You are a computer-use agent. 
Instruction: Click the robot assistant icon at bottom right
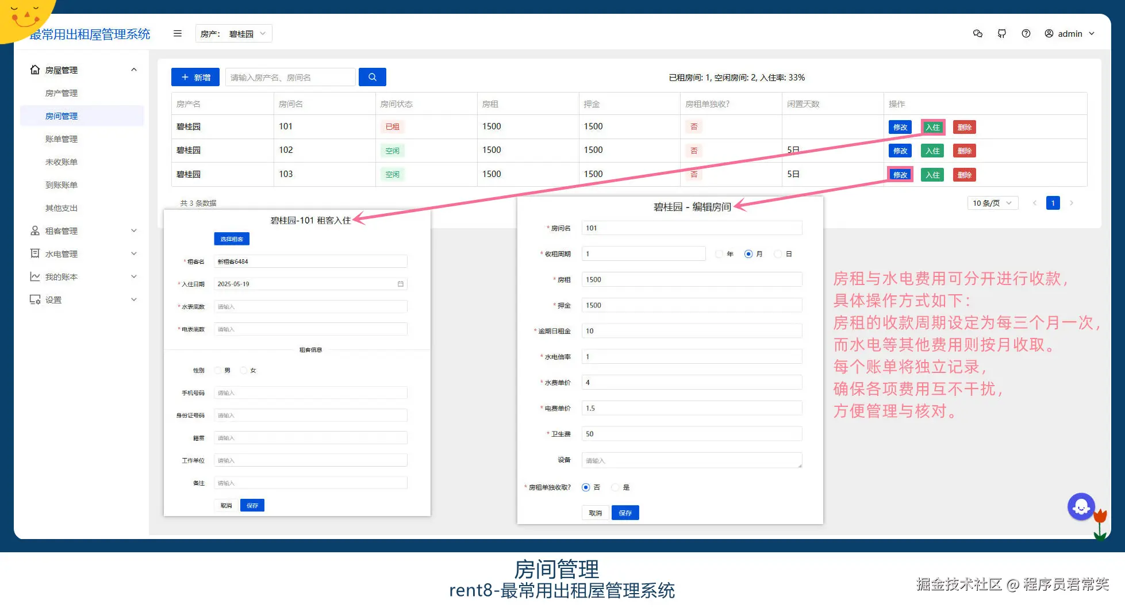point(1081,506)
